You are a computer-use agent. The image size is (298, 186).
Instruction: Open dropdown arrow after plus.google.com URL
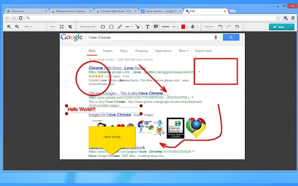pos(192,97)
